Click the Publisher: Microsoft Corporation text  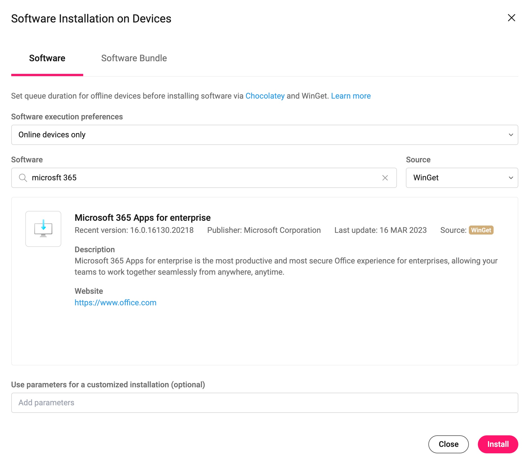264,230
